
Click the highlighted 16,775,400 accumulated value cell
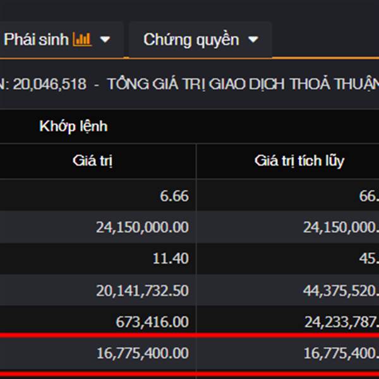coord(341,354)
